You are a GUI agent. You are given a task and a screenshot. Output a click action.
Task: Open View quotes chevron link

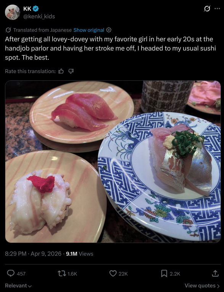pos(202,285)
